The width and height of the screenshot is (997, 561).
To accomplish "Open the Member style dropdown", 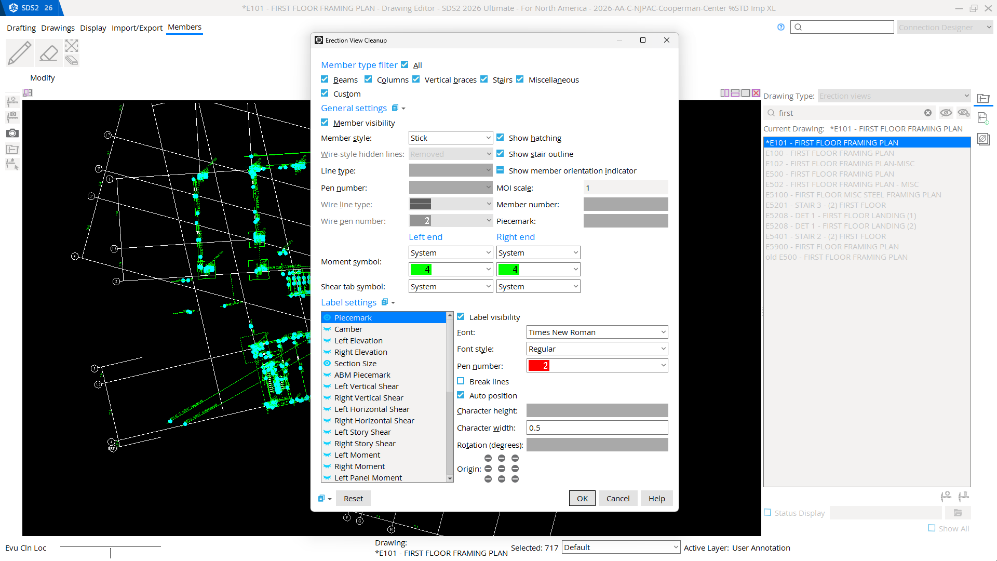I will click(450, 138).
